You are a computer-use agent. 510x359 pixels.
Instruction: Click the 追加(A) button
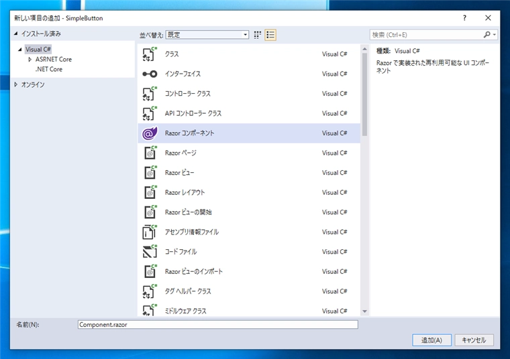pyautogui.click(x=431, y=340)
